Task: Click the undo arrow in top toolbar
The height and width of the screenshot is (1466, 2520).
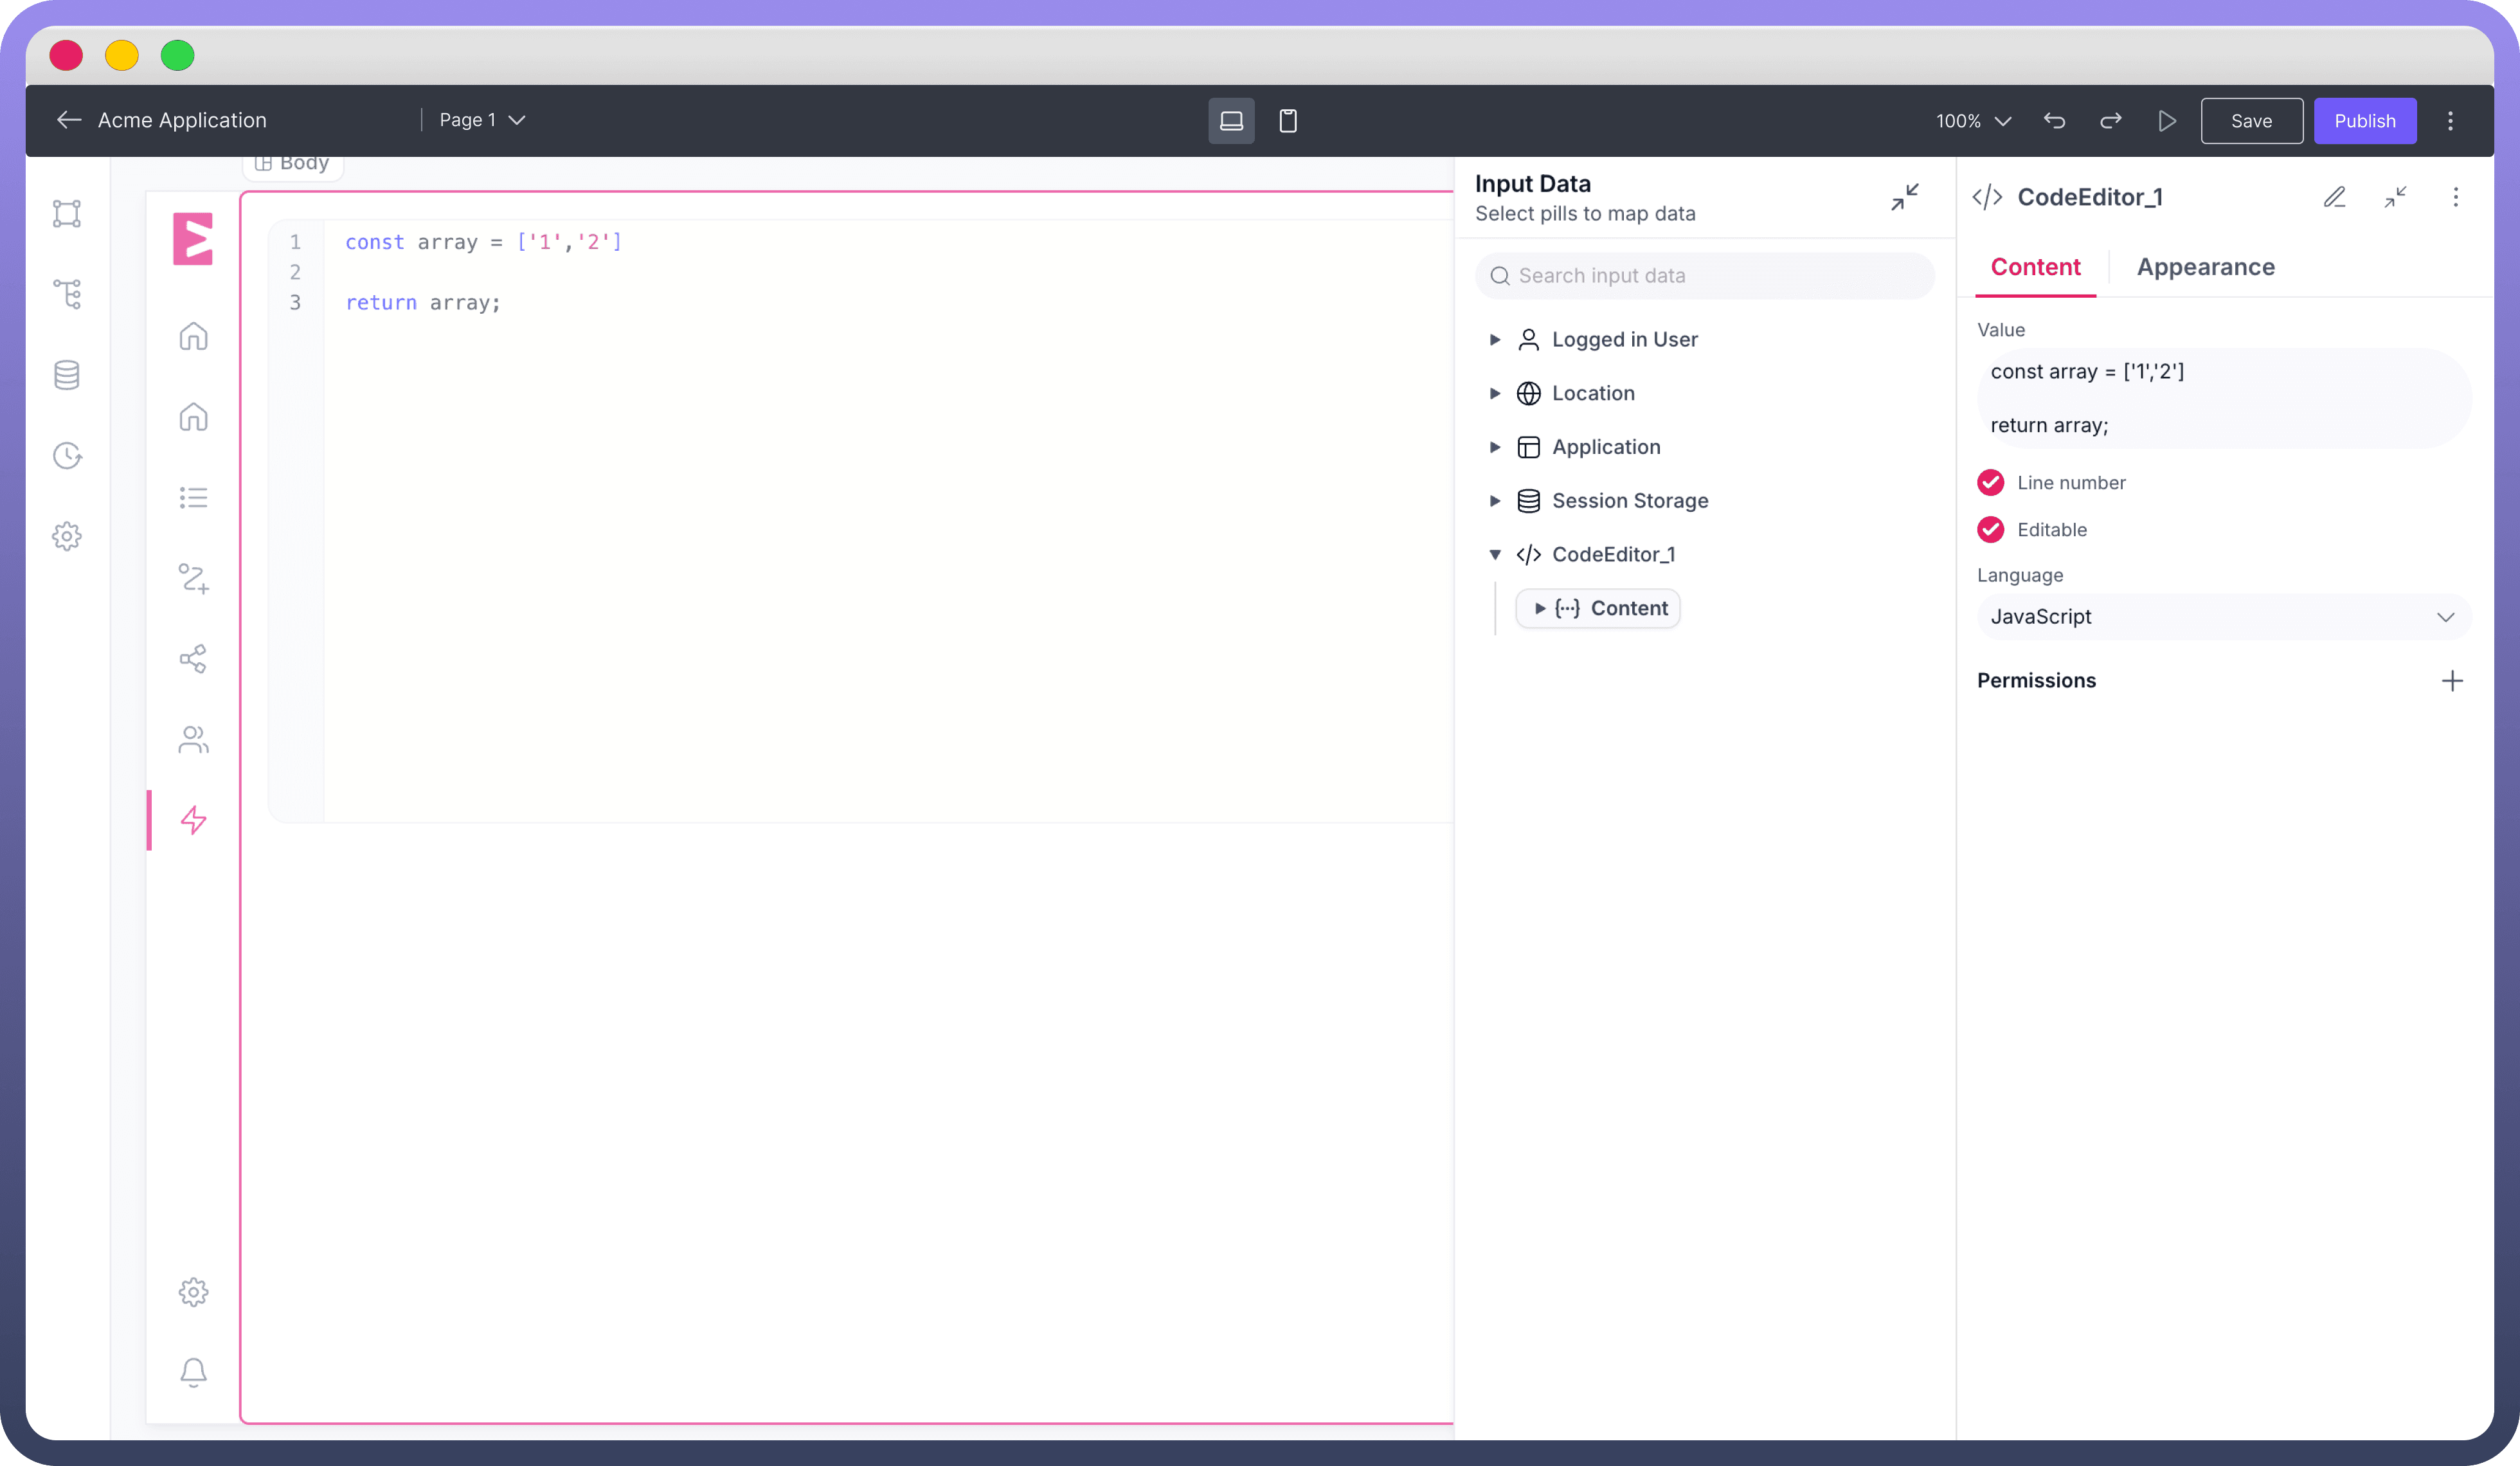Action: point(2055,121)
